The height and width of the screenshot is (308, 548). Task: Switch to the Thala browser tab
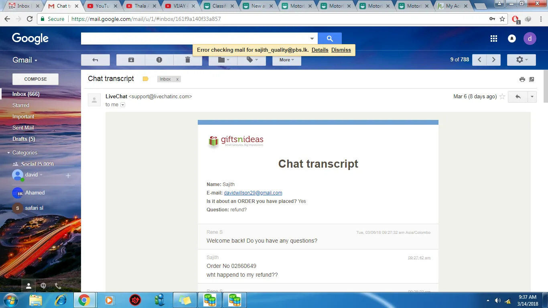(x=140, y=6)
